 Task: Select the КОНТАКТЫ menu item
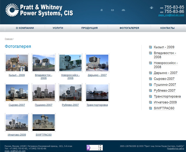click(167, 28)
